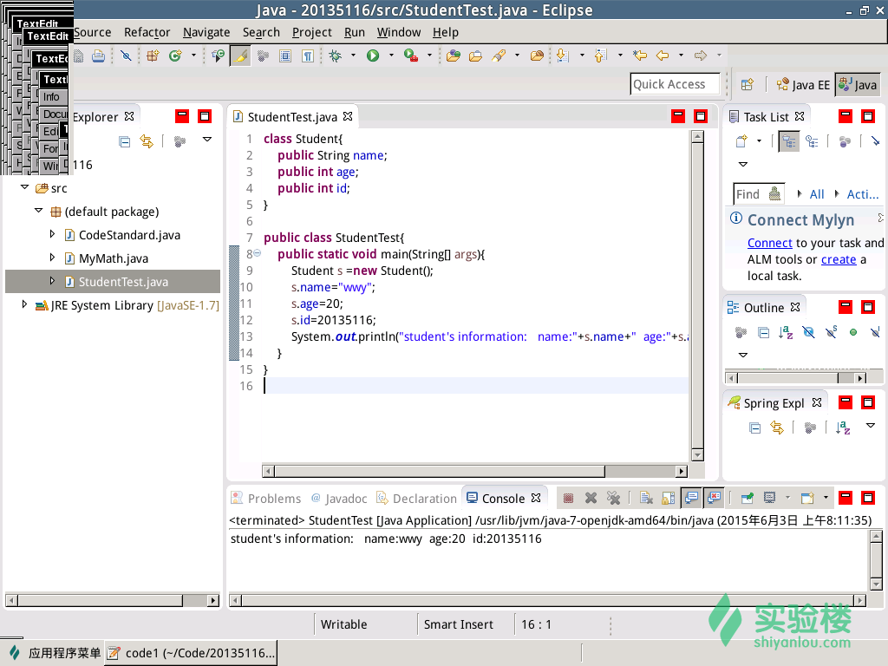Click Remove Launch X icon in Console

[591, 498]
